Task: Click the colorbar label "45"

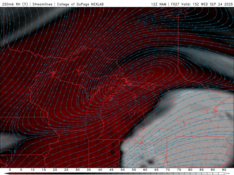Action: click(x=111, y=170)
